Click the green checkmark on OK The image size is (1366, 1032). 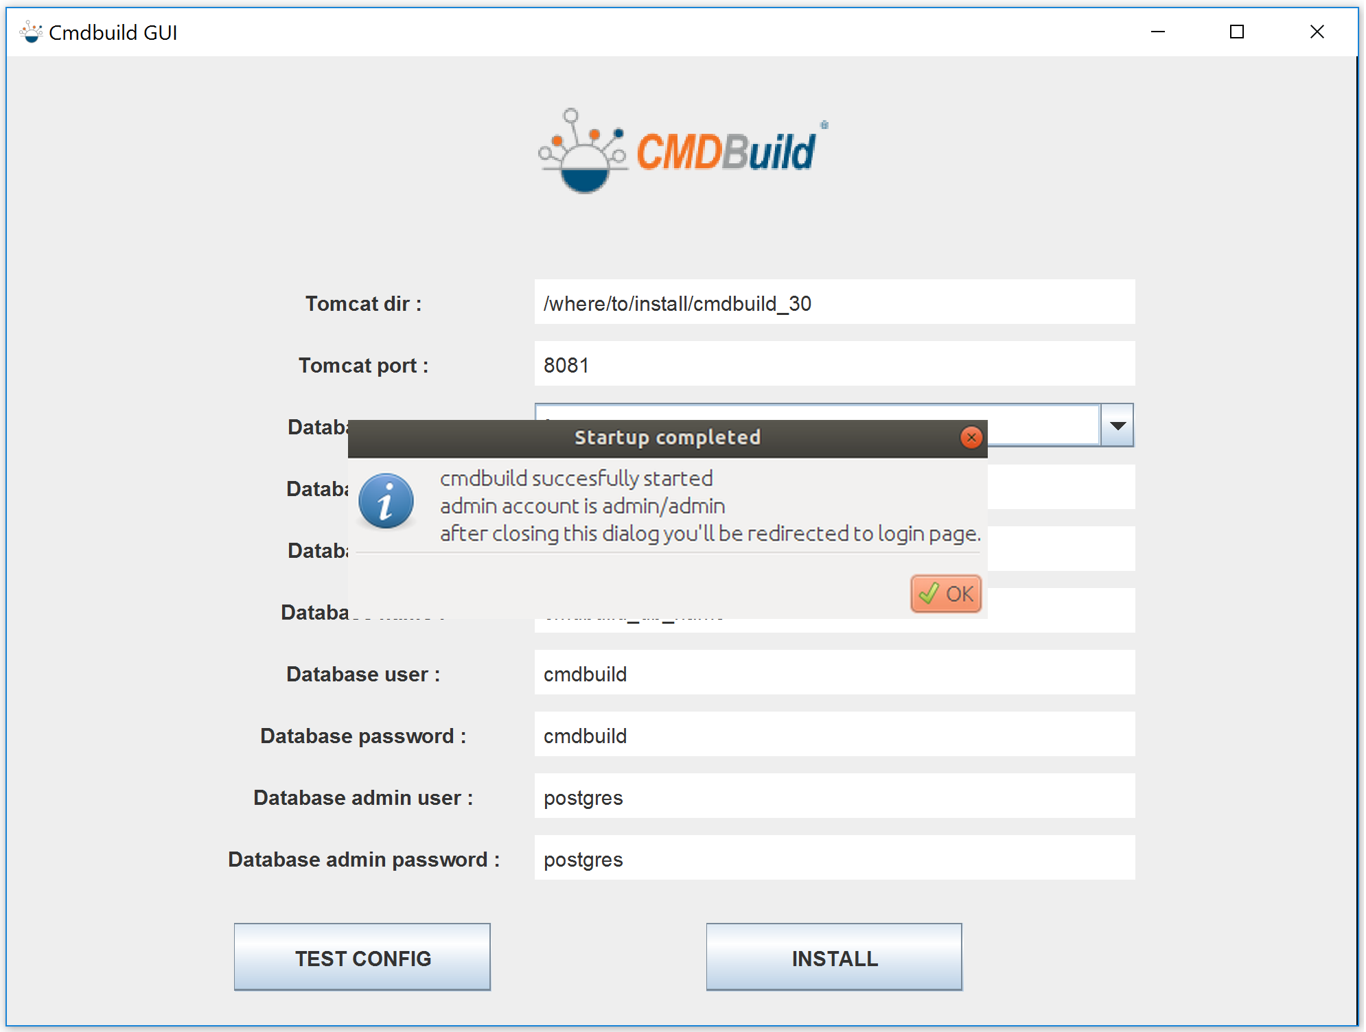928,594
